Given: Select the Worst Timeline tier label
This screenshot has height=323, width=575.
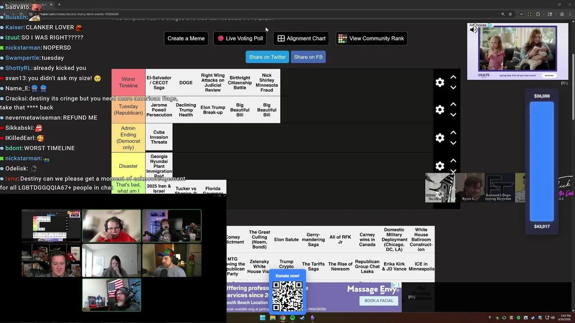Looking at the screenshot, I should pos(128,83).
